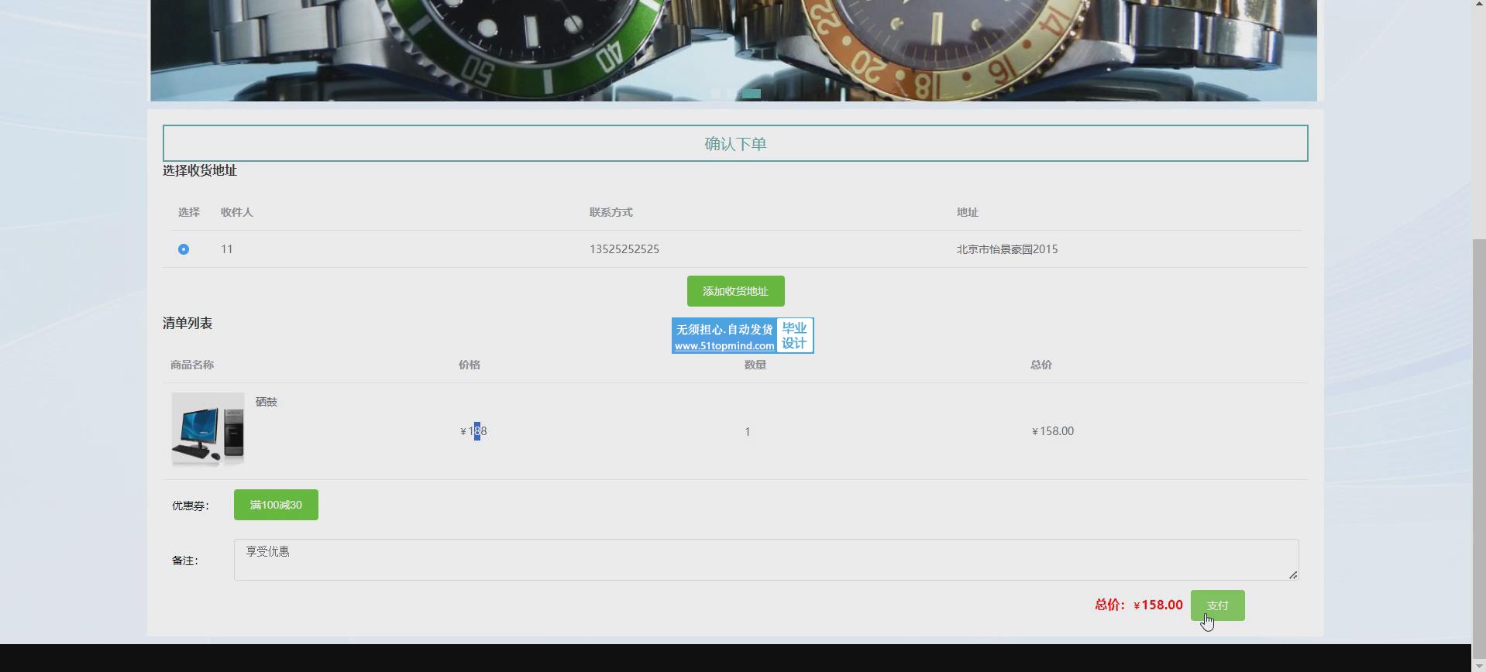This screenshot has width=1486, height=672.
Task: Click the 清单列表 section title
Action: click(187, 324)
